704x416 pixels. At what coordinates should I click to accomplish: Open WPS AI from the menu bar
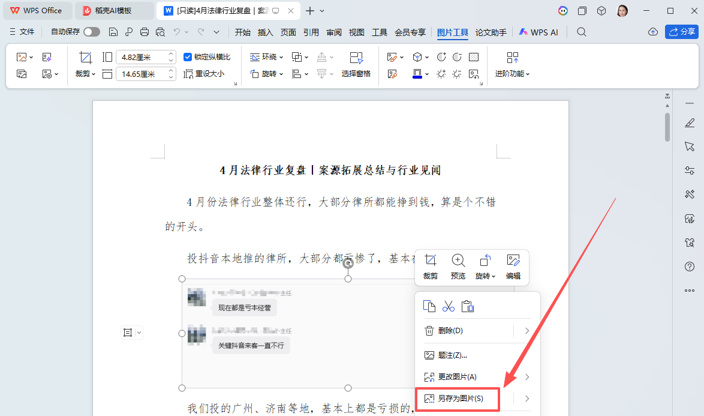point(538,32)
